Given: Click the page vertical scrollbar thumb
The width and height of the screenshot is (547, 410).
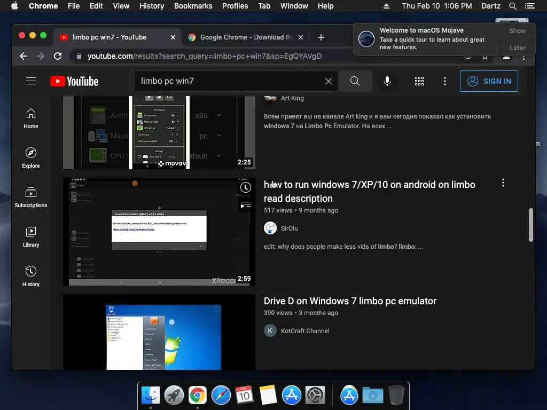Looking at the screenshot, I should (530, 225).
